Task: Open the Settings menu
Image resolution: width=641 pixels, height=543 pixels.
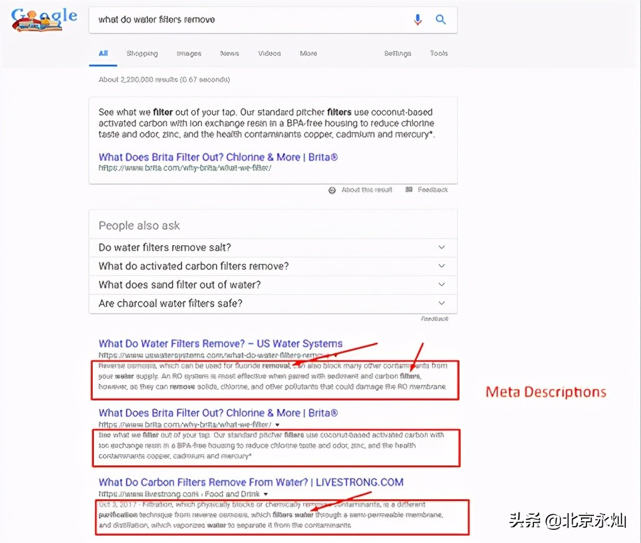Action: click(397, 54)
